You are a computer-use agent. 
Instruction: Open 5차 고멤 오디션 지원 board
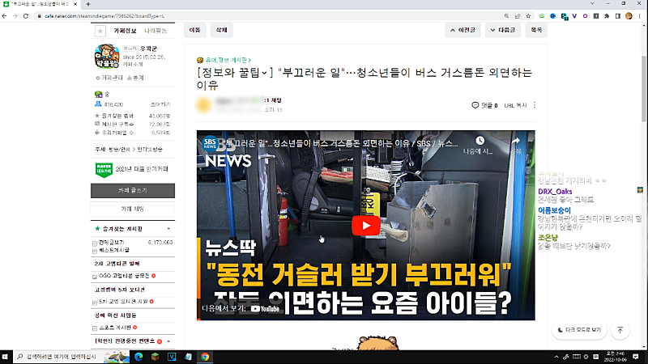[123, 302]
